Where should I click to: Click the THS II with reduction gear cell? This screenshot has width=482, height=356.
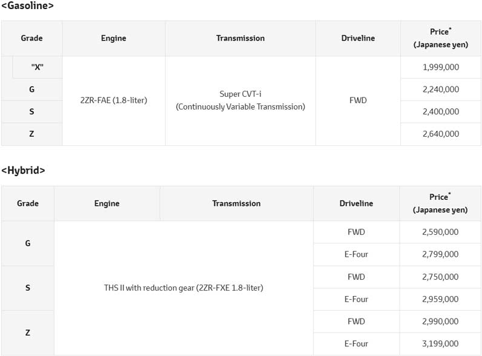[x=183, y=288]
